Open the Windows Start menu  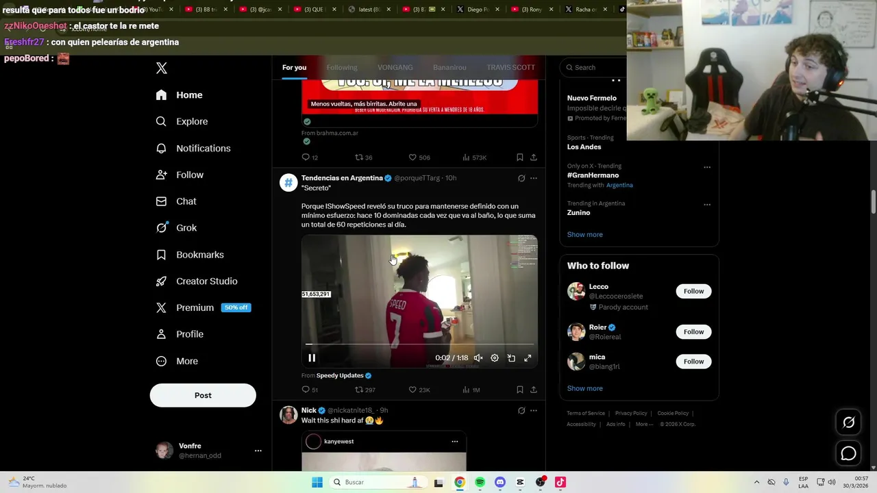coord(317,482)
